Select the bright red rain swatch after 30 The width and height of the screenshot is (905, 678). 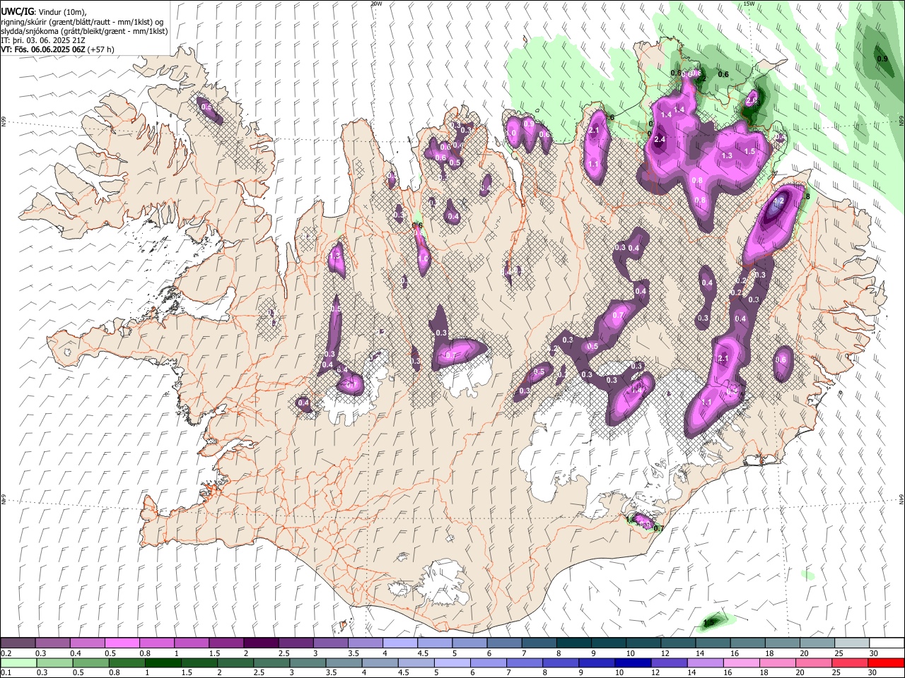[887, 662]
